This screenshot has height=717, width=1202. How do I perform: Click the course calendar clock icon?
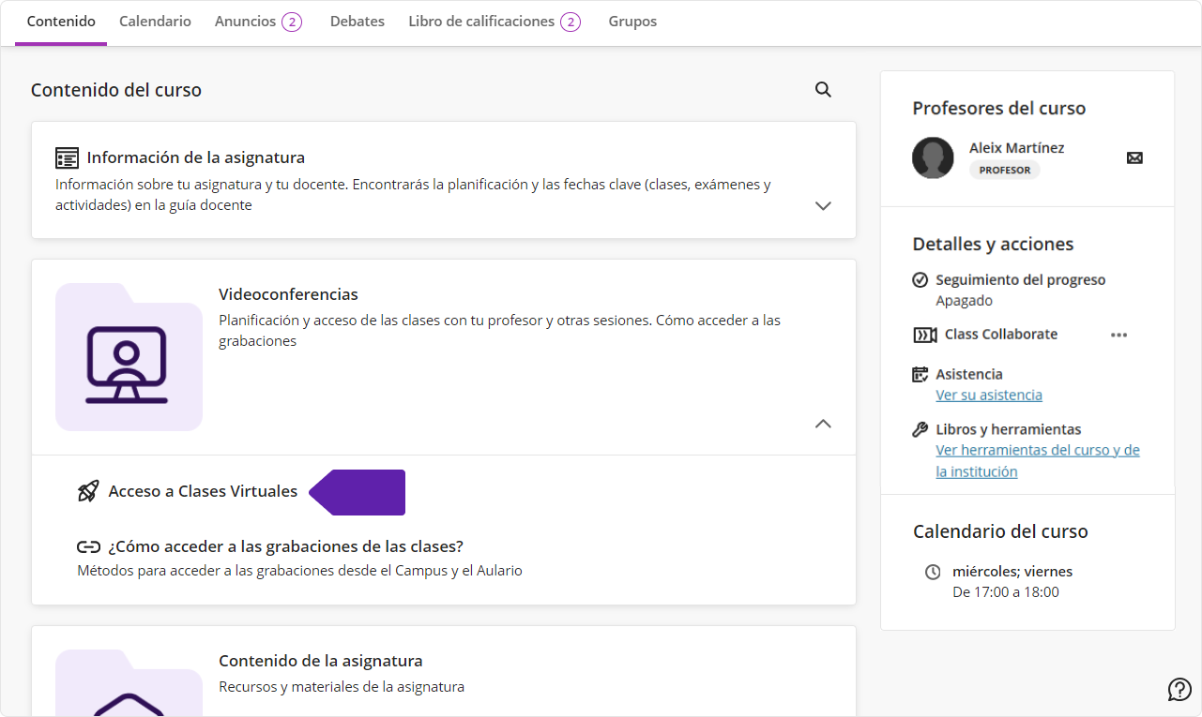point(933,572)
